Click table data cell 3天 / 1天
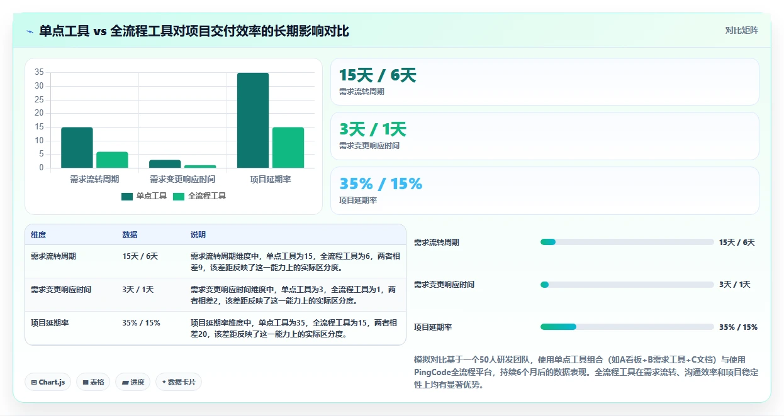 pyautogui.click(x=138, y=290)
